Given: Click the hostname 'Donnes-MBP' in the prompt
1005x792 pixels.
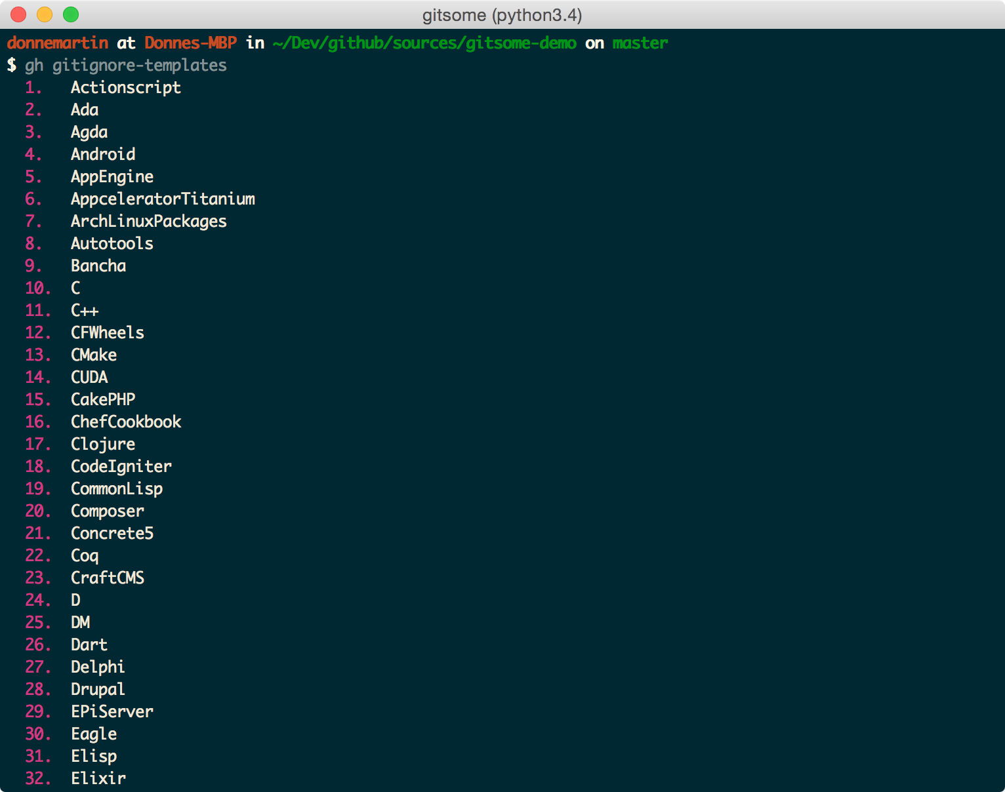Looking at the screenshot, I should click(x=191, y=43).
